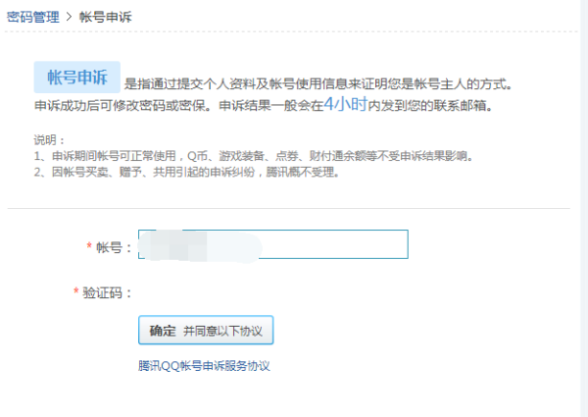The width and height of the screenshot is (588, 417).
Task: Click the red asterisk beside 验证码
Action: point(76,292)
